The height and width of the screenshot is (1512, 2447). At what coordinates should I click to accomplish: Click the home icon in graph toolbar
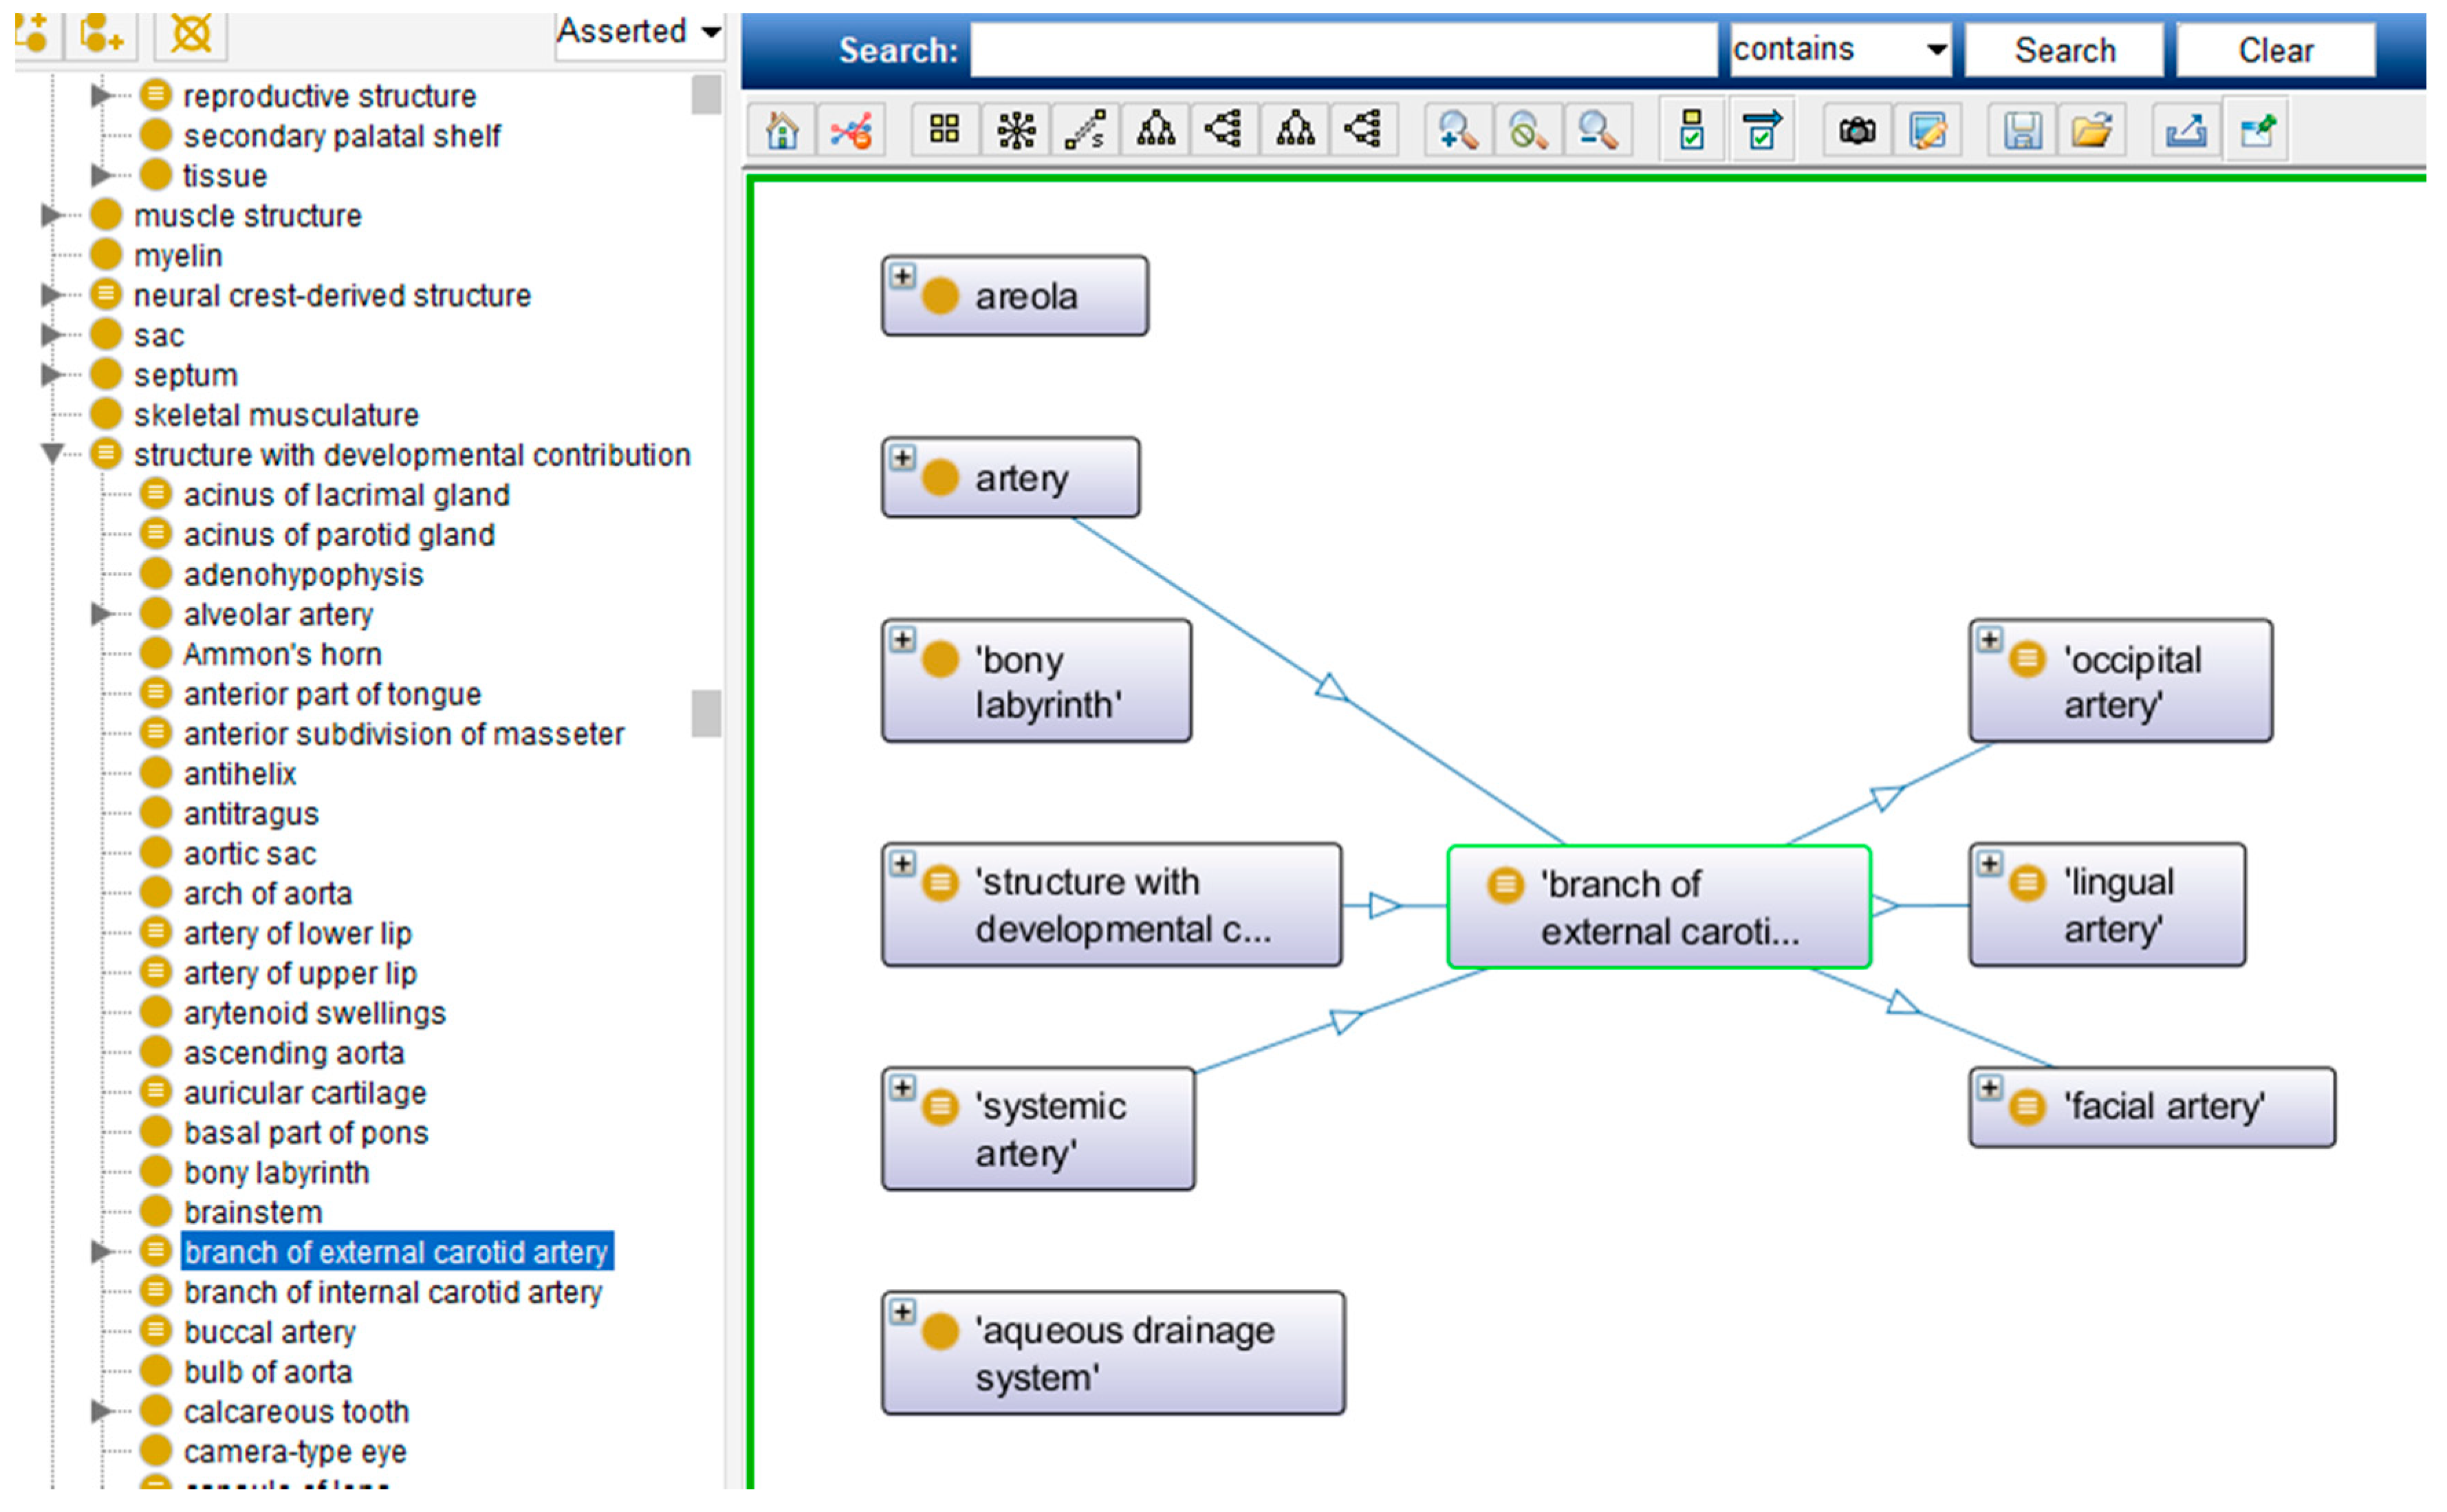pos(781,131)
